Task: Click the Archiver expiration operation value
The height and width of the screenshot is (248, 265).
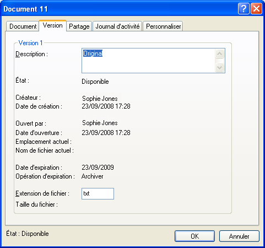Action: click(92, 176)
